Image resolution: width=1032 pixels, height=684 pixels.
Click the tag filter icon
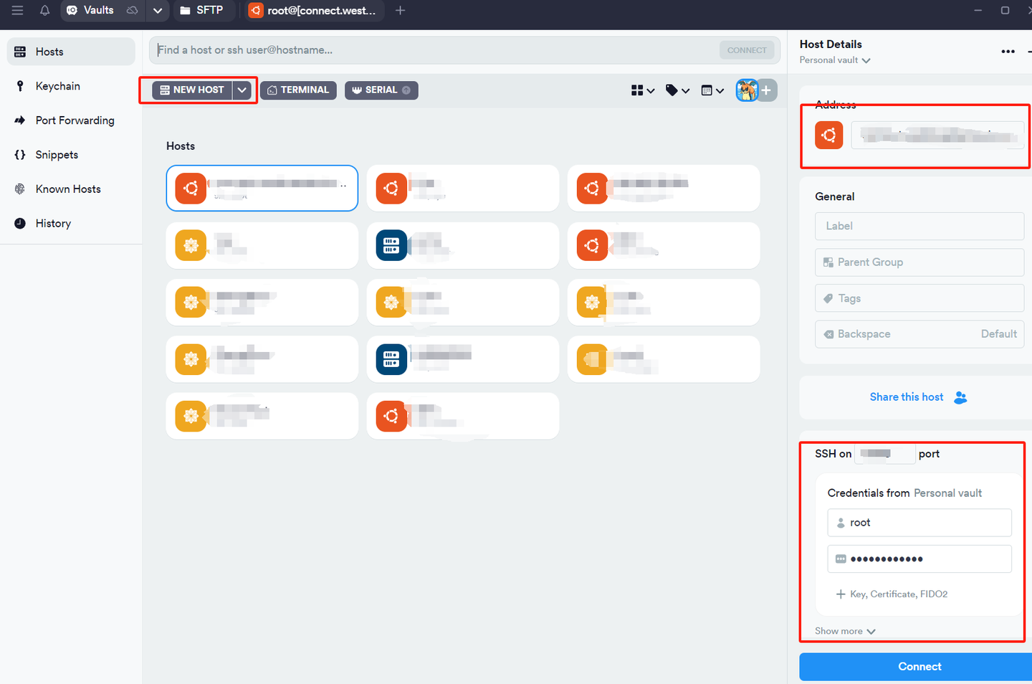coord(672,90)
